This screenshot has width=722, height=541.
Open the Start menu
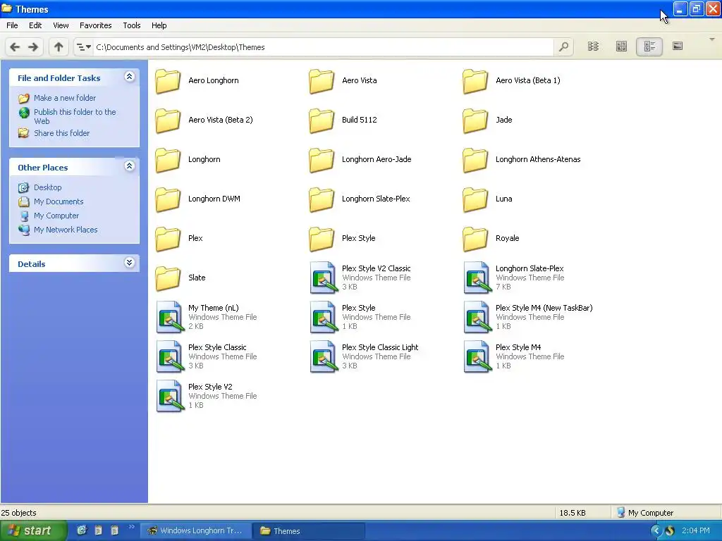tap(34, 531)
